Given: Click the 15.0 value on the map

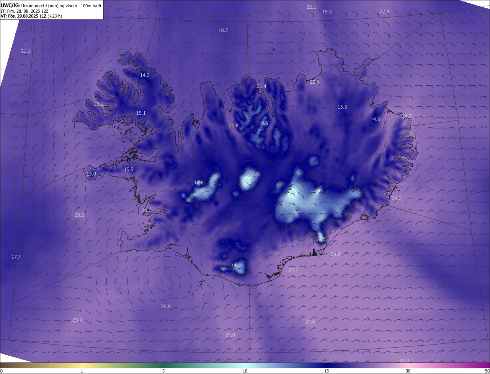Looking at the screenshot, I should [91, 174].
